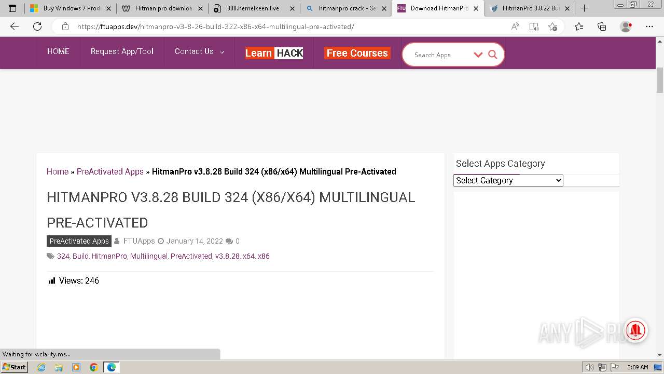This screenshot has width=664, height=374.
Task: Open the x86 tag link
Action: tap(264, 256)
